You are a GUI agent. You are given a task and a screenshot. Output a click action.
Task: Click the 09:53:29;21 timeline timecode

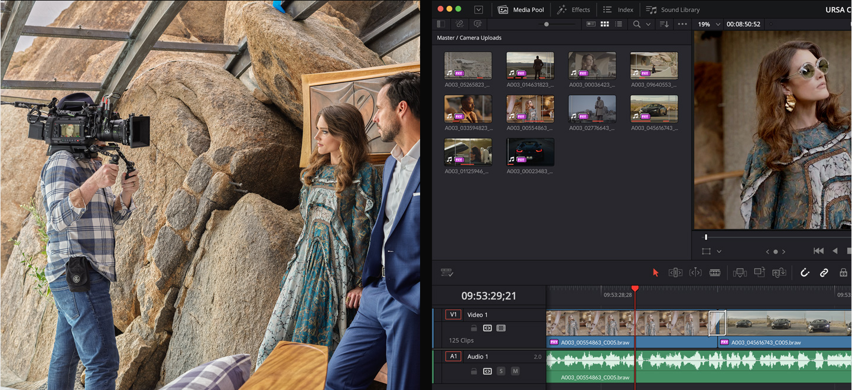(x=489, y=295)
